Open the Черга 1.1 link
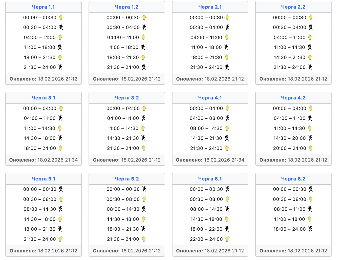The width and height of the screenshot is (344, 260). click(43, 7)
